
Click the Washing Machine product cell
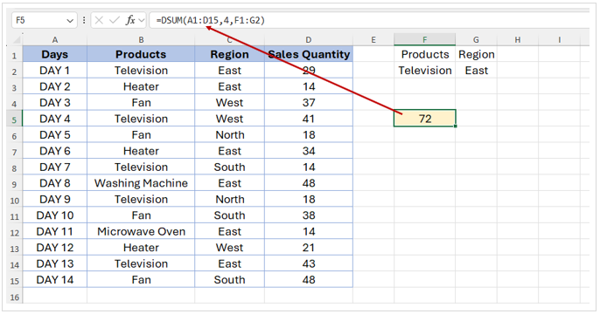point(141,183)
